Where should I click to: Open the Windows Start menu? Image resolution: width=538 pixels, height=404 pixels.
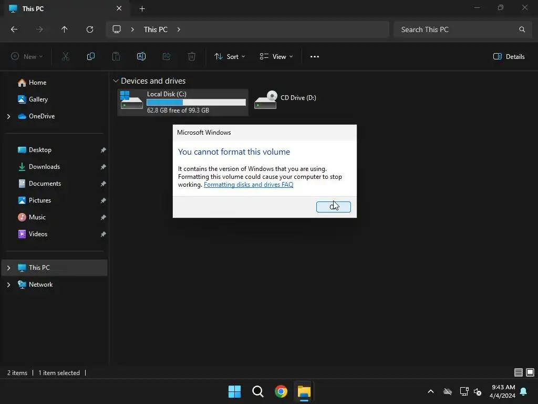(235, 391)
